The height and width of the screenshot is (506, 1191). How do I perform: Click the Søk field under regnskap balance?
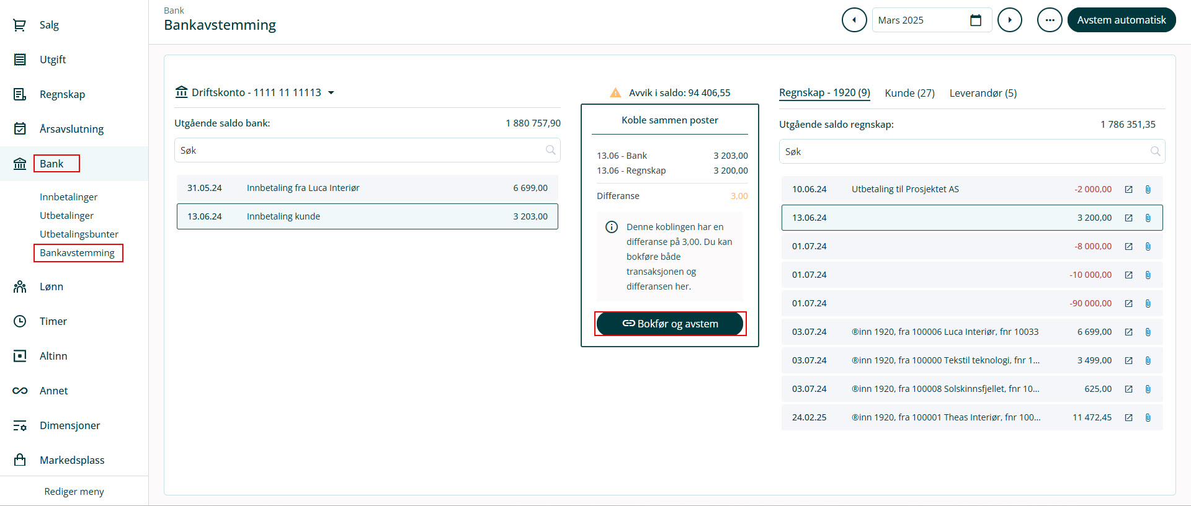pyautogui.click(x=965, y=151)
